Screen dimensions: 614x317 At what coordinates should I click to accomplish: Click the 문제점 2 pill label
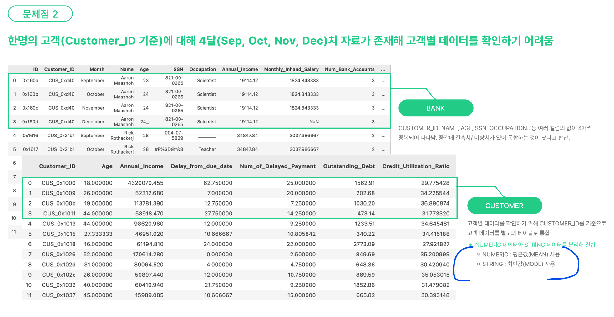[x=40, y=14]
